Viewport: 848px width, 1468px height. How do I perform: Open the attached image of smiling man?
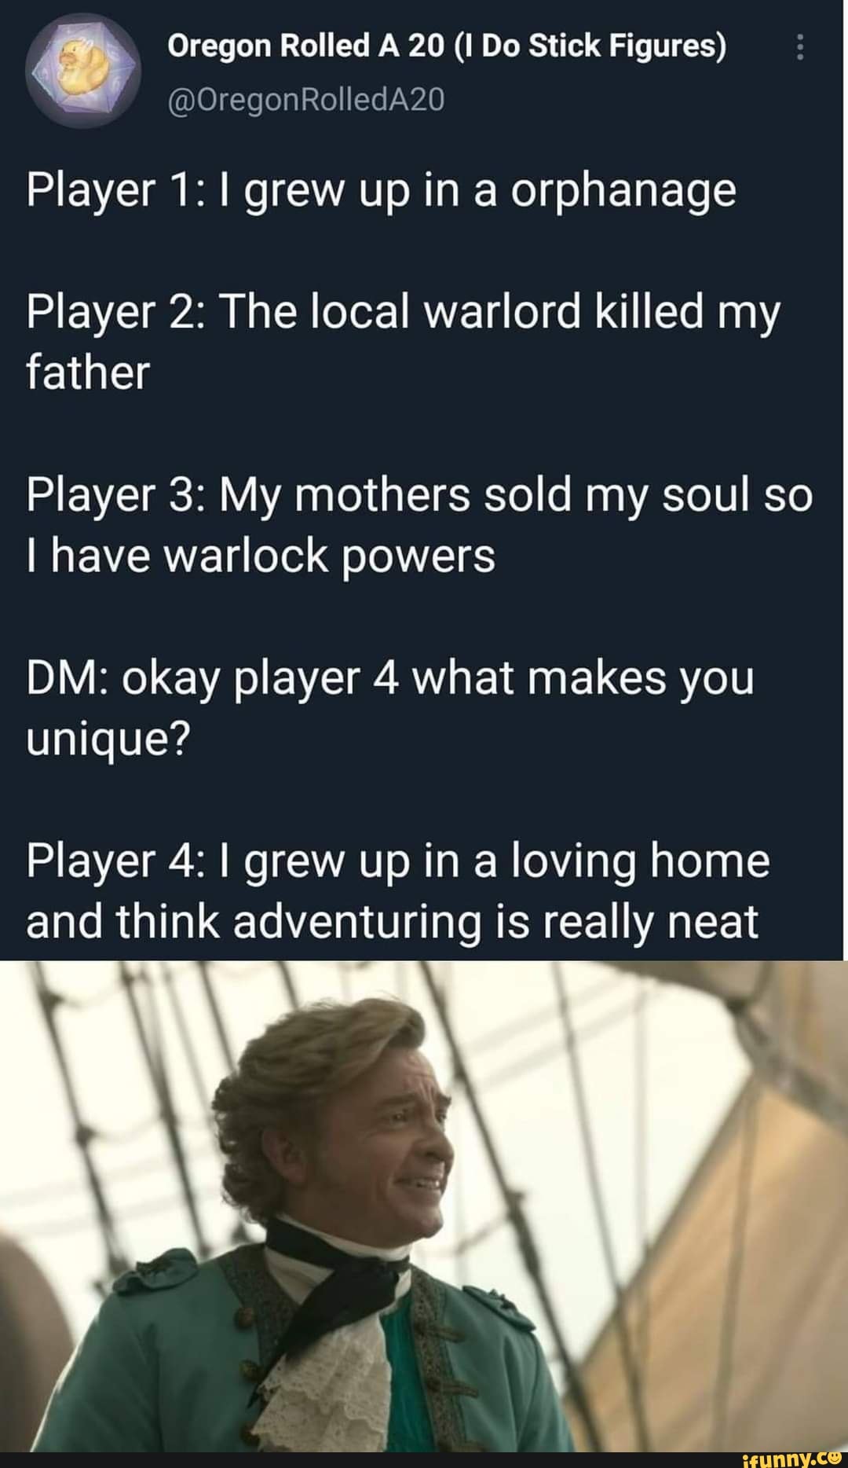[x=424, y=1206]
